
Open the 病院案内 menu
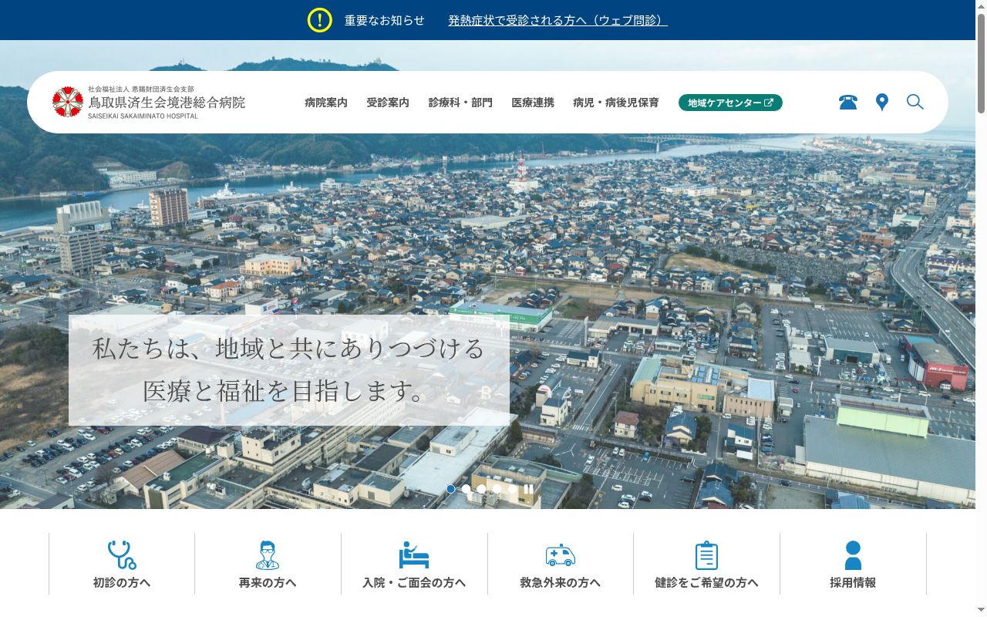tap(326, 103)
